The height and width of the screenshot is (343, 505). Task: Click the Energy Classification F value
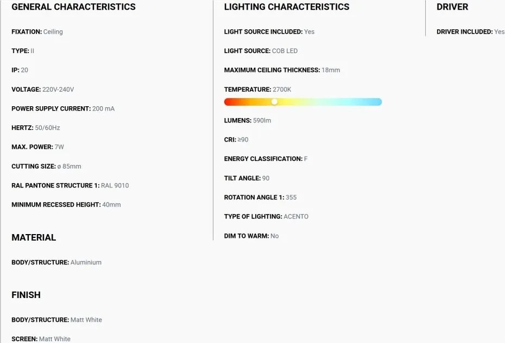(306, 159)
